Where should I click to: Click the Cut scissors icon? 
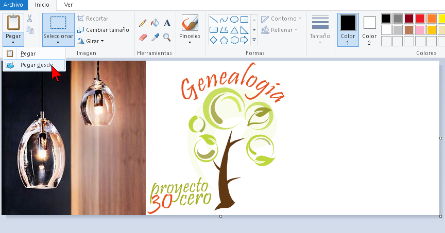click(29, 19)
